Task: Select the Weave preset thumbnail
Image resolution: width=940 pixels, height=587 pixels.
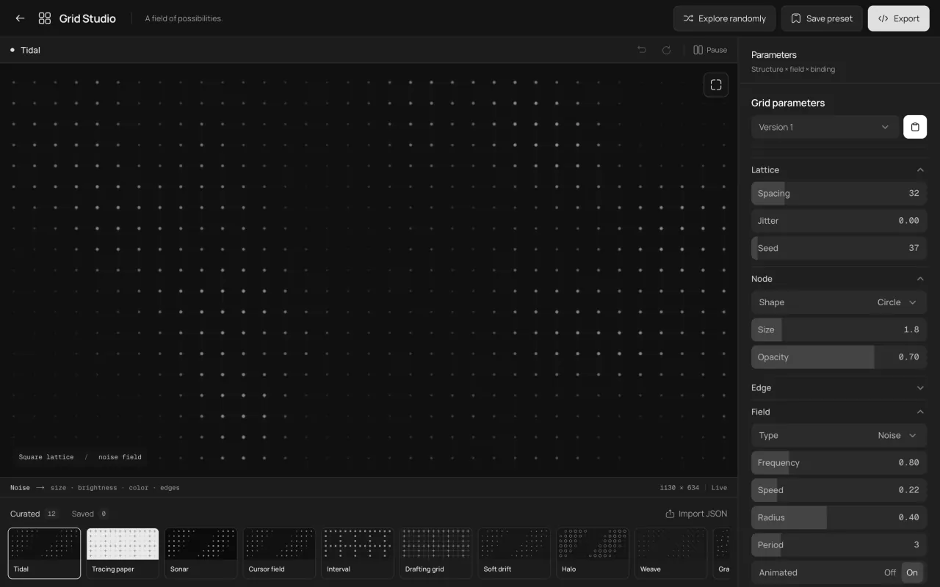Action: (671, 553)
